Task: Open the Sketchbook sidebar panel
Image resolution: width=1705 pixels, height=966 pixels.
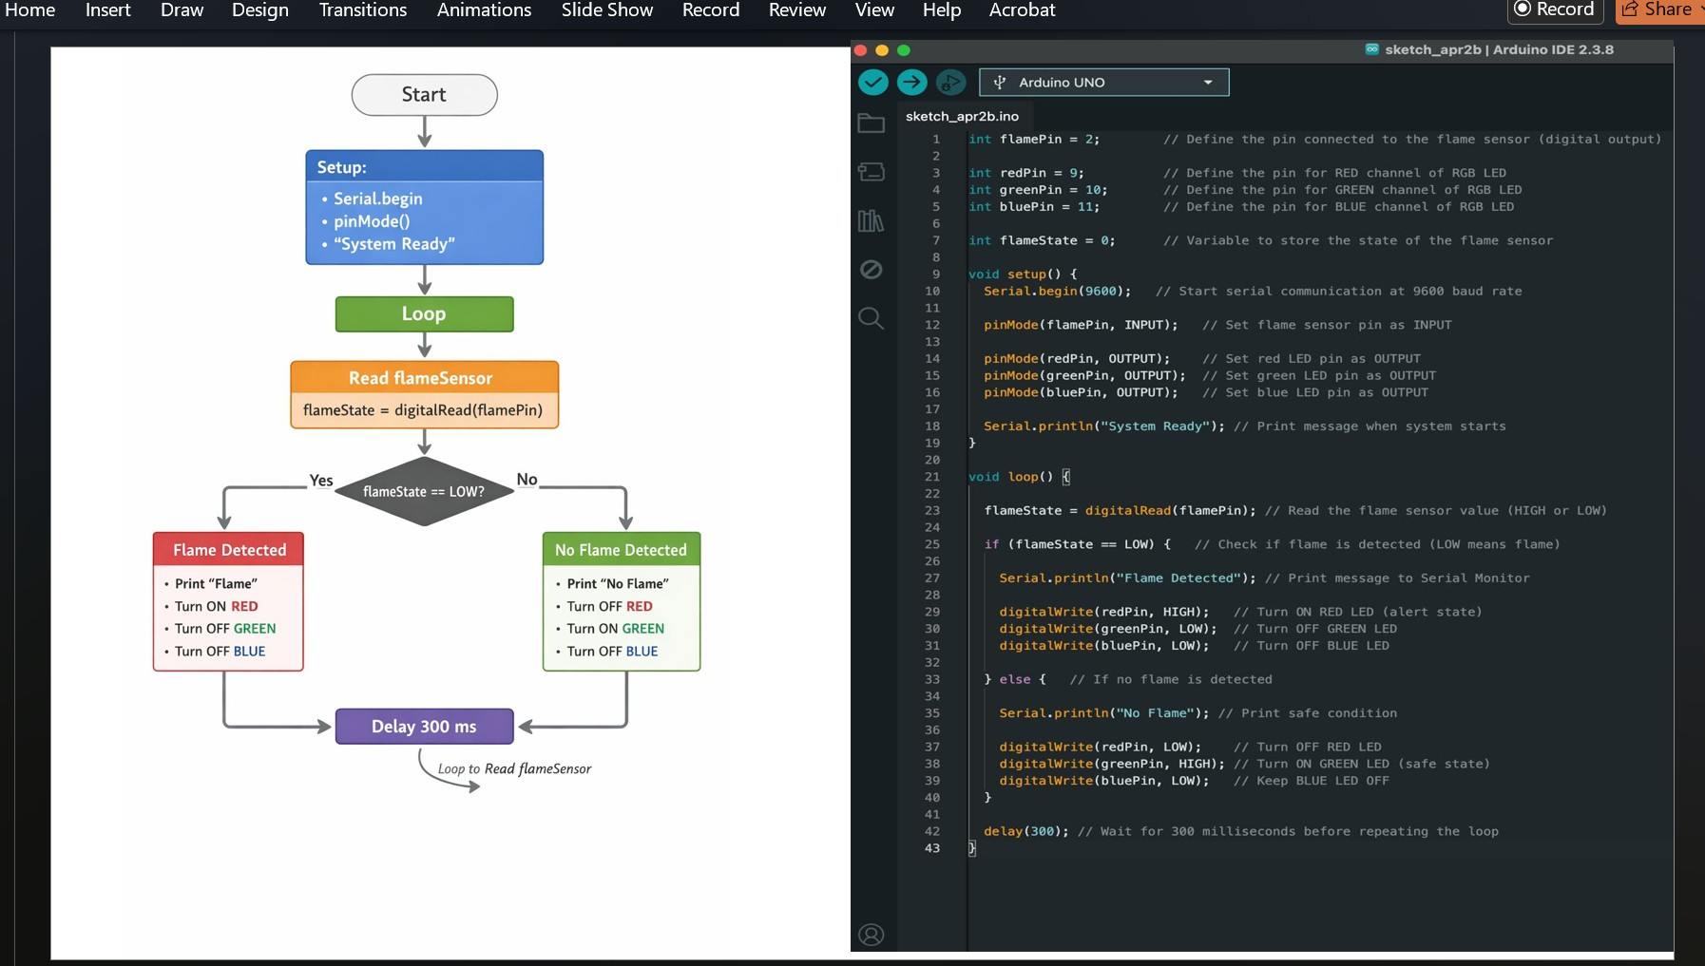Action: 871,123
